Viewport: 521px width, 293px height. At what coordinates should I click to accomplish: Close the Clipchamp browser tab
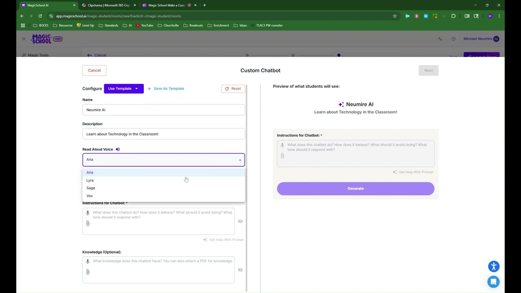[x=135, y=5]
